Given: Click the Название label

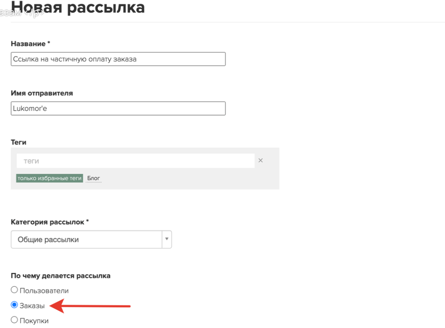Looking at the screenshot, I should pyautogui.click(x=30, y=44).
